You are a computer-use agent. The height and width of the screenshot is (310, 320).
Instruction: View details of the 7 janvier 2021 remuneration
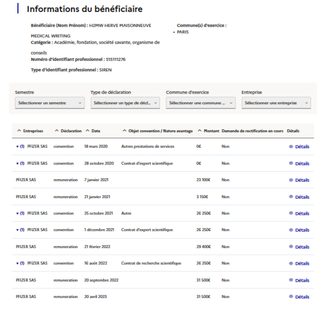point(299,180)
